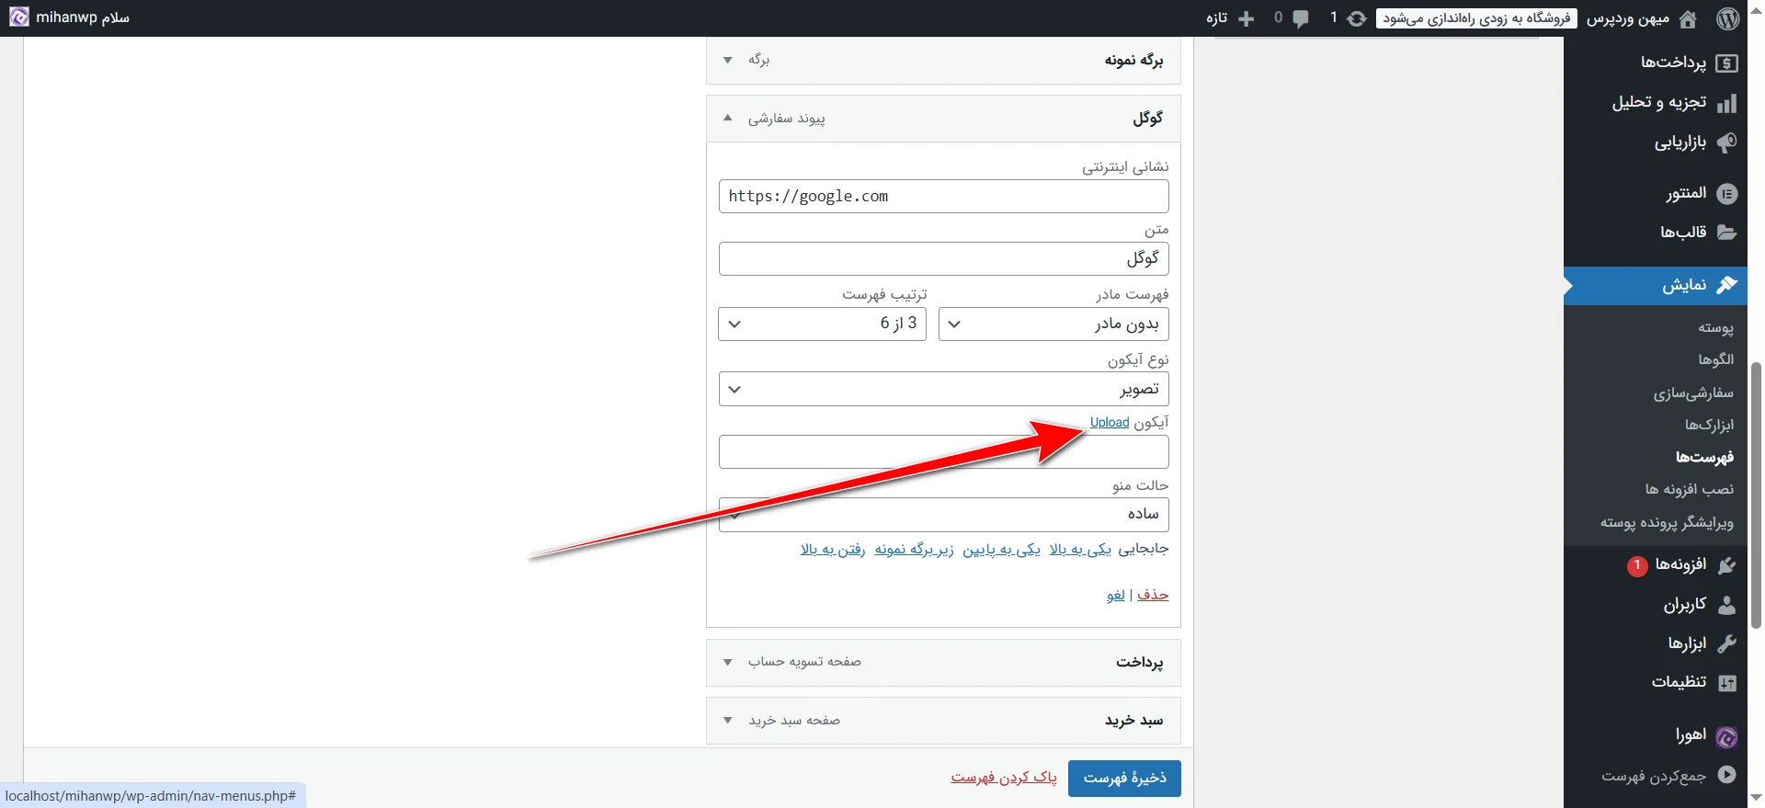Click the فروشگاه به زودی راه‌اندازی می‌شود notice

[1476, 18]
